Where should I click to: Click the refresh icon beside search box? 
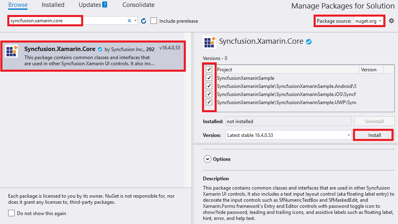tap(144, 21)
